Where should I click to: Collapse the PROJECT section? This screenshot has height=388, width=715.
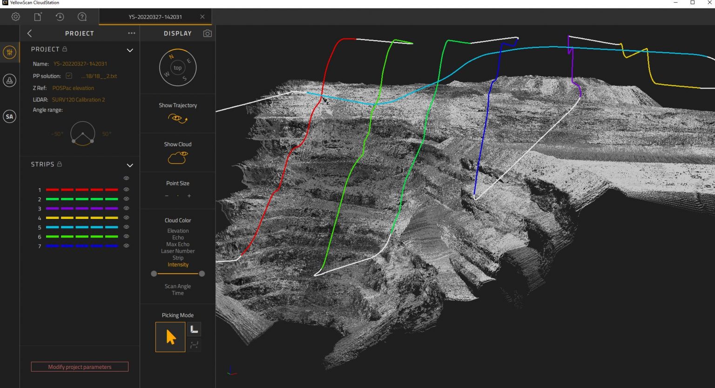130,50
